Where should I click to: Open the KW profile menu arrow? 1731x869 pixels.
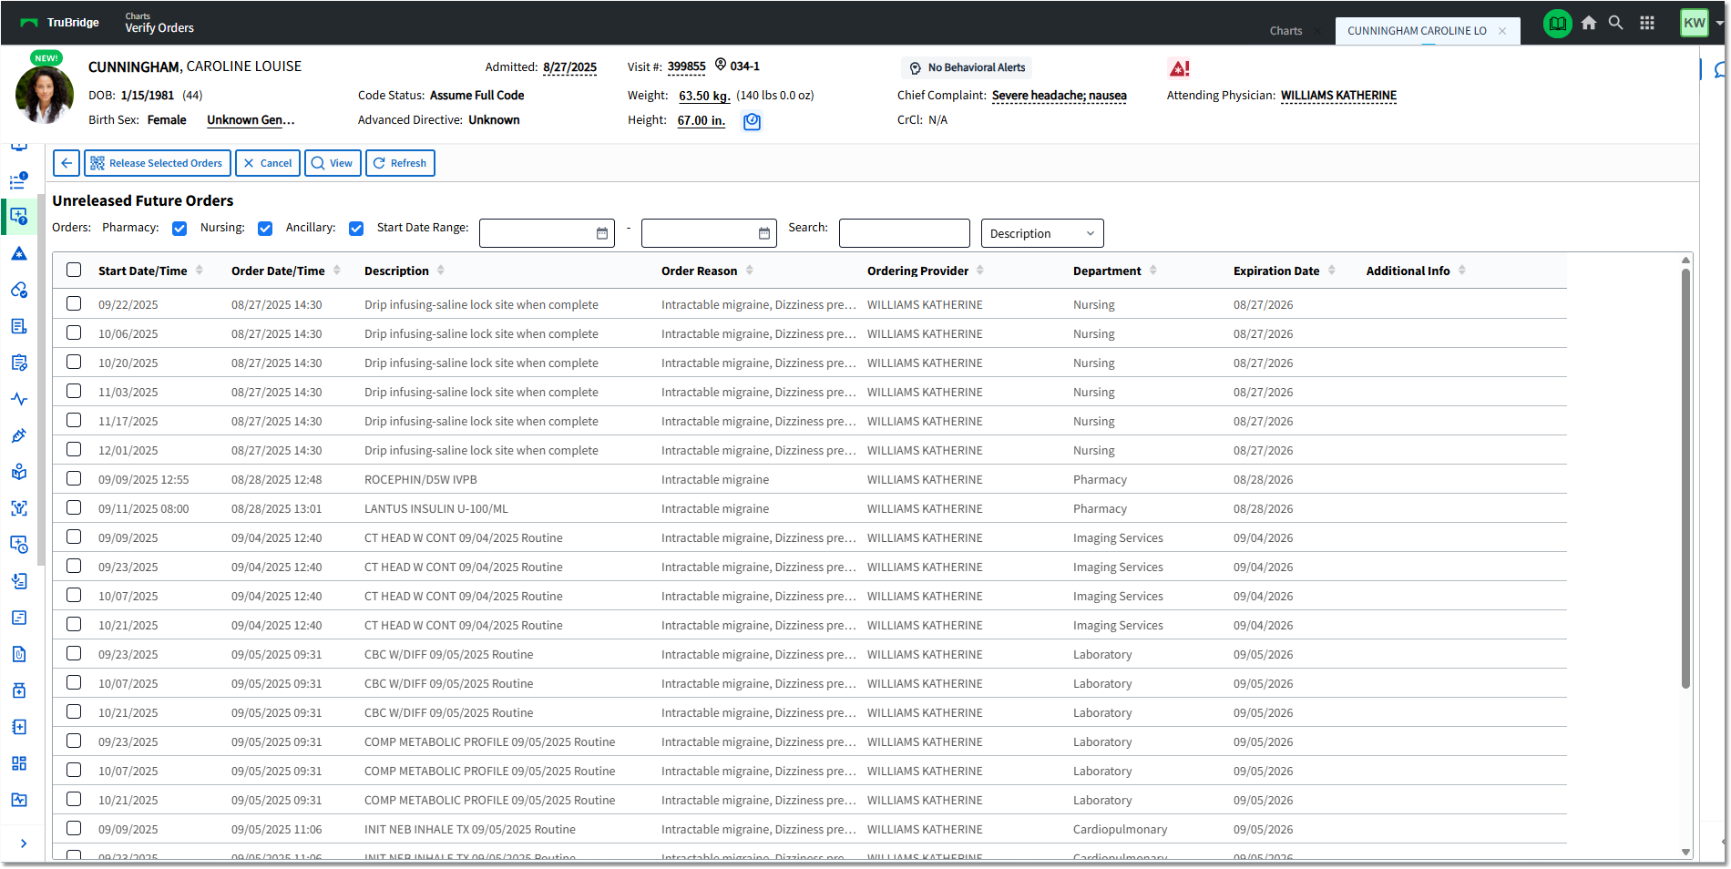[1720, 23]
